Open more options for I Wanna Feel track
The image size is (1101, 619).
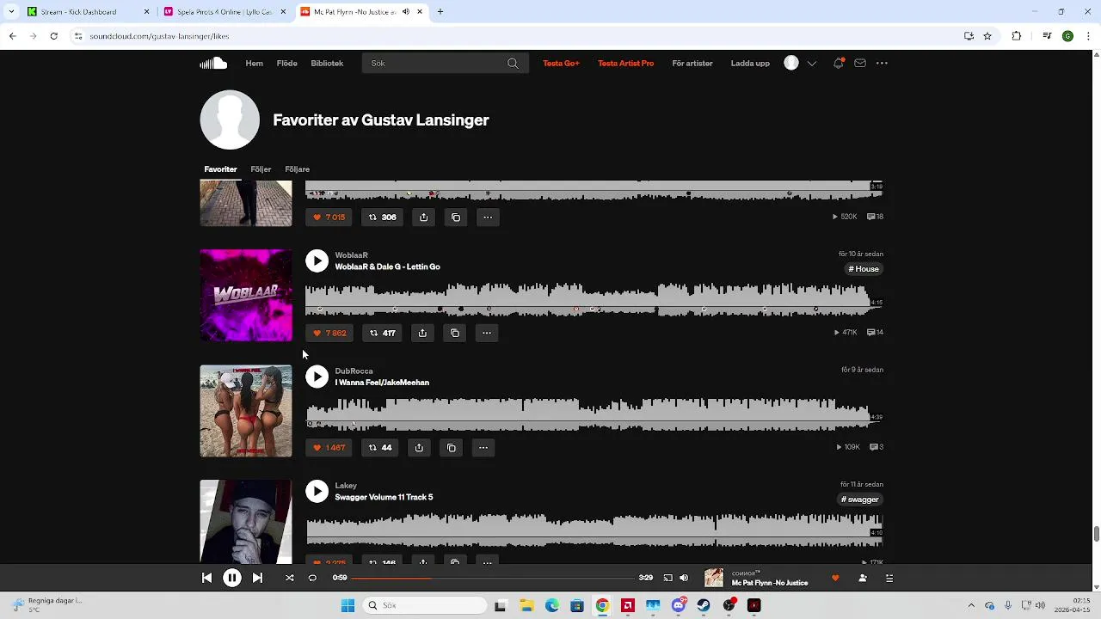point(483,447)
